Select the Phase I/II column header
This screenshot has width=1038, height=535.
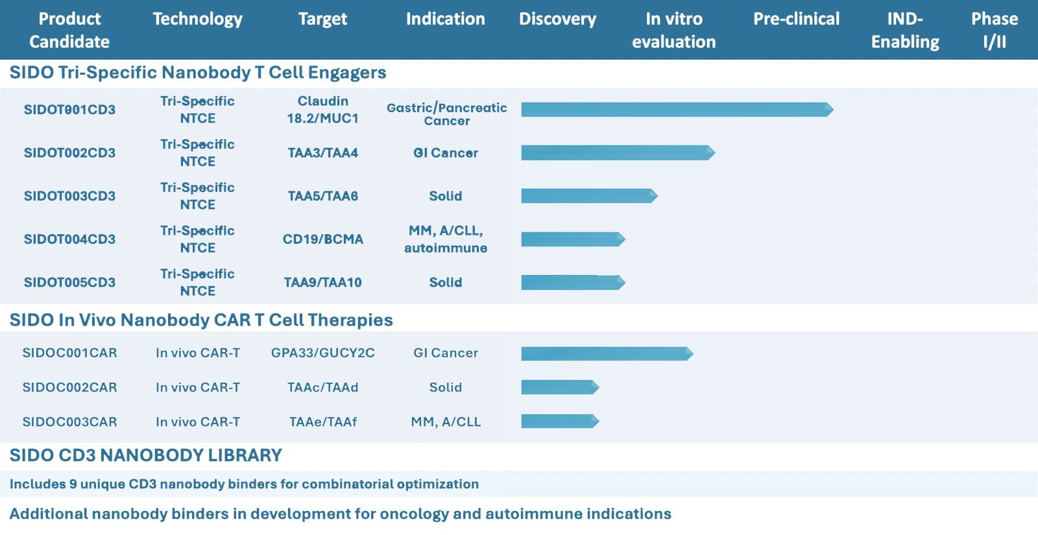click(x=994, y=30)
